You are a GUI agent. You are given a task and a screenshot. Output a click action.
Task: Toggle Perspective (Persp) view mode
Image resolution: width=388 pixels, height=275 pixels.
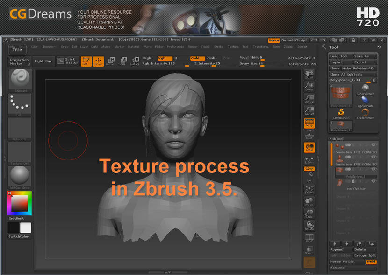pos(309,123)
